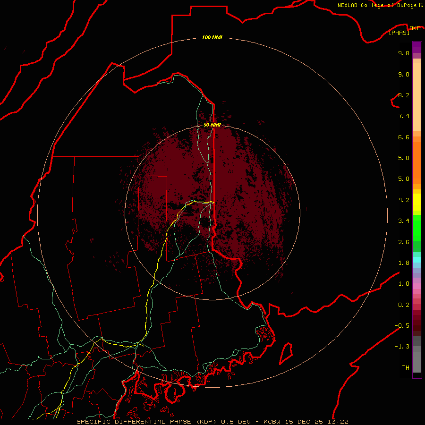This screenshot has height=425, width=425.
Task: Click the 1.8 value on the color scale
Action: tap(404, 263)
